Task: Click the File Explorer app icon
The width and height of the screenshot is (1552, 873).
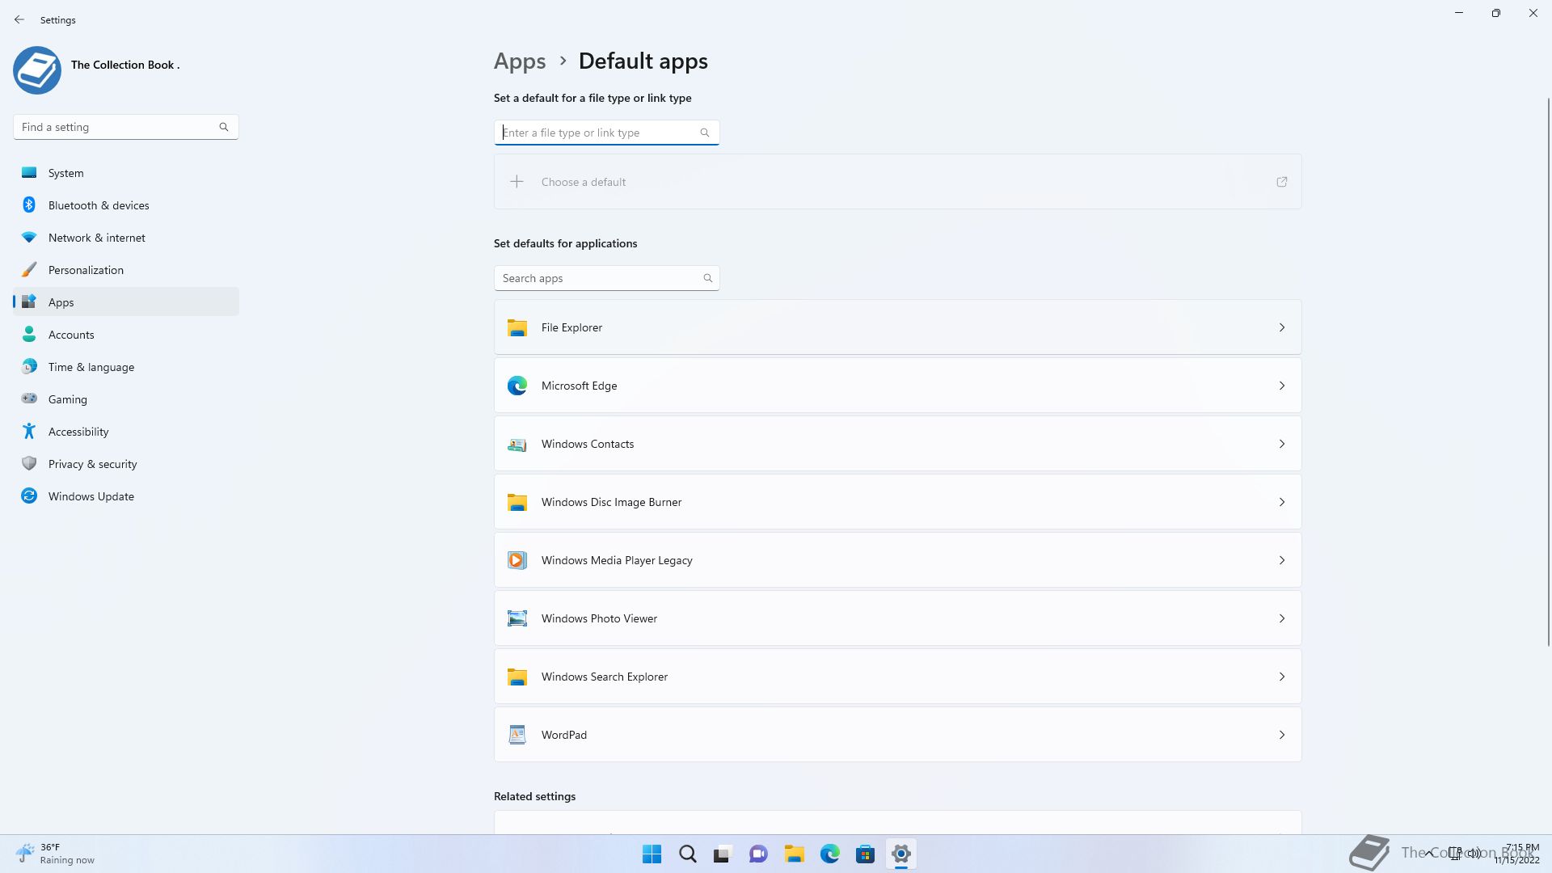Action: point(517,327)
